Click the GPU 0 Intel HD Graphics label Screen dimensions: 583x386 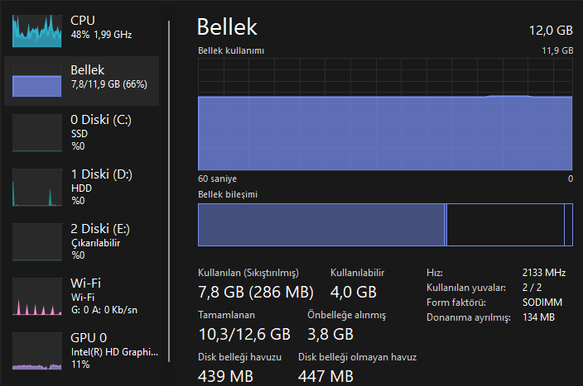pyautogui.click(x=113, y=351)
